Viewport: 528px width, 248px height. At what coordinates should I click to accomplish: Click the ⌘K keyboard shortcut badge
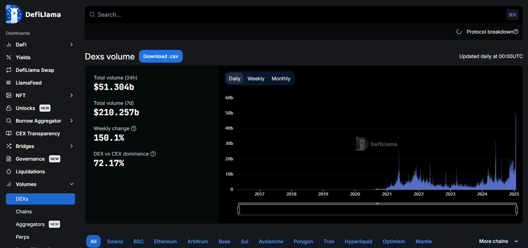(512, 15)
